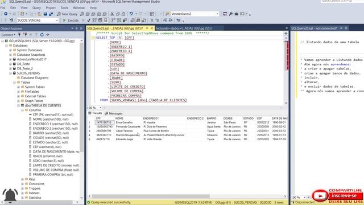Select the Database Diagrams tree item
This screenshot has width=364, height=205.
(35, 78)
